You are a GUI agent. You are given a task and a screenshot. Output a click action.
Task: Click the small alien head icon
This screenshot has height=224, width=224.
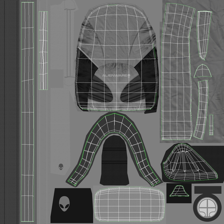pos(61,166)
